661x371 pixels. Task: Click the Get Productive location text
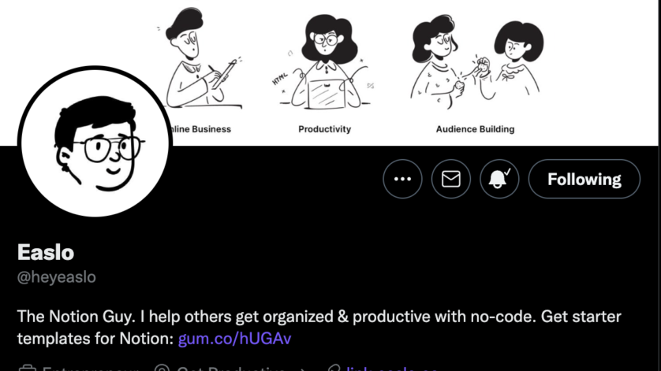click(231, 369)
